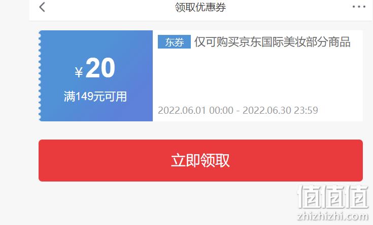373x225 pixels.
Task: Select the blue ¥20 coupon panel
Action: coord(95,76)
